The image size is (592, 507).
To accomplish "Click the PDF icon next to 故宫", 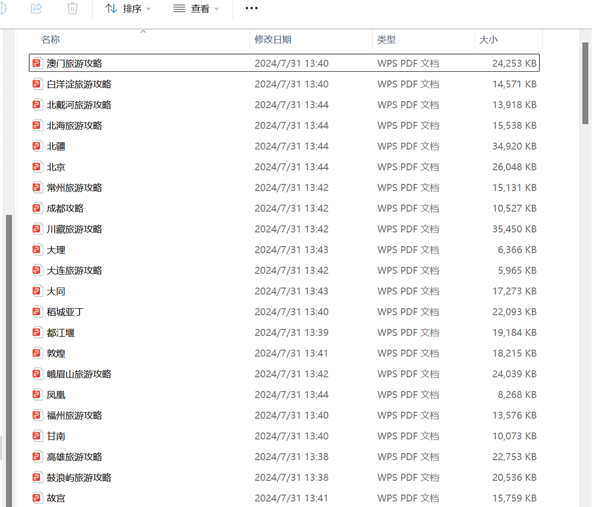I will tap(37, 497).
